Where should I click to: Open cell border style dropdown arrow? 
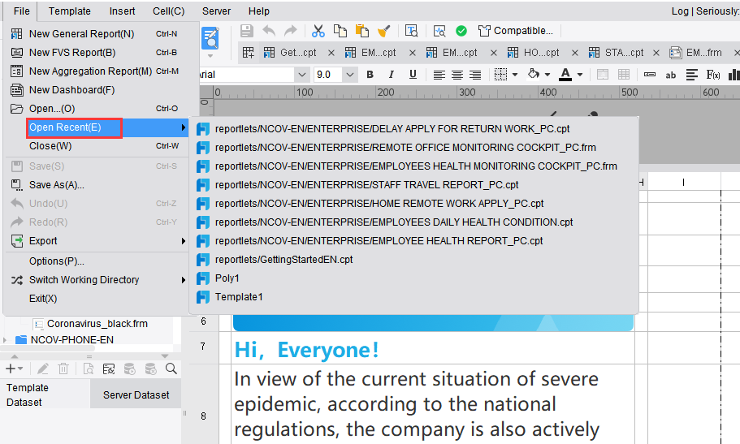click(515, 75)
